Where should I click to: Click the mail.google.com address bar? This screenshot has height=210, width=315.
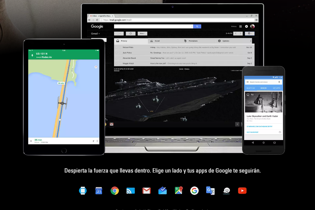pyautogui.click(x=177, y=20)
